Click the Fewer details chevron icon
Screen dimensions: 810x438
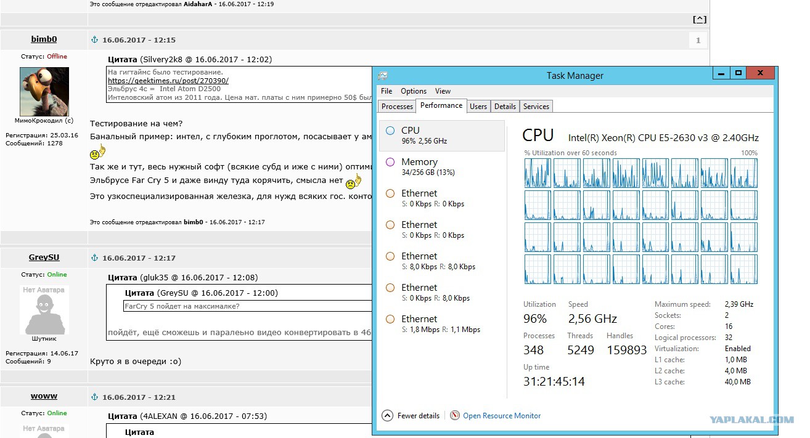pyautogui.click(x=387, y=416)
